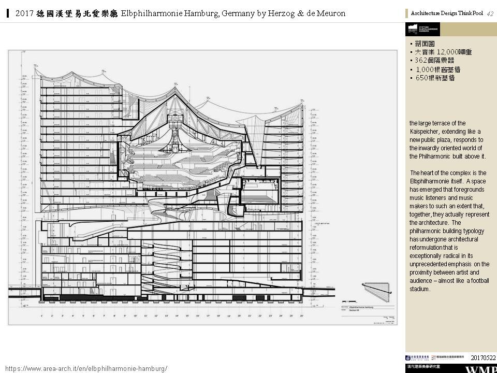Click the date 20170522
The height and width of the screenshot is (373, 497).
(x=483, y=357)
